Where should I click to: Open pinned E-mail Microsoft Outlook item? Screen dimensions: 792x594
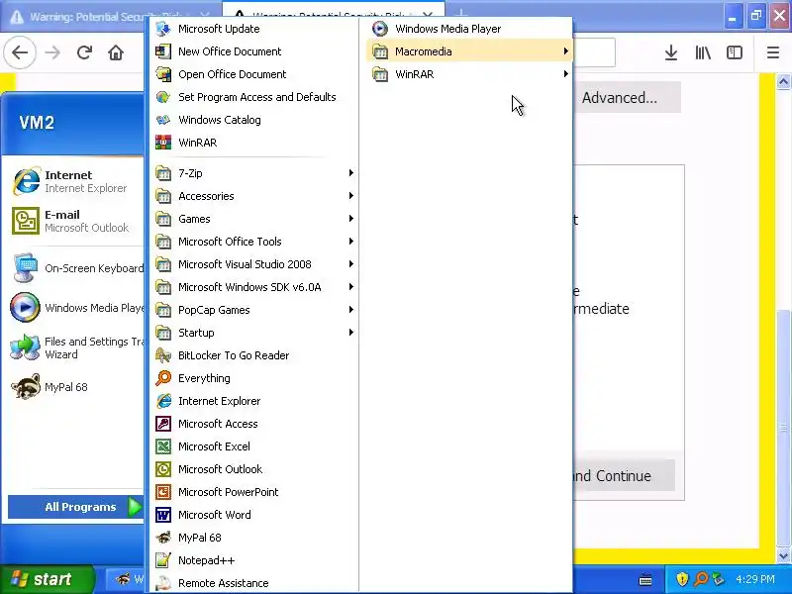pos(75,221)
